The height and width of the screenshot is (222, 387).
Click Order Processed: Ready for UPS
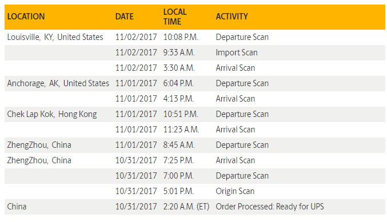point(270,207)
